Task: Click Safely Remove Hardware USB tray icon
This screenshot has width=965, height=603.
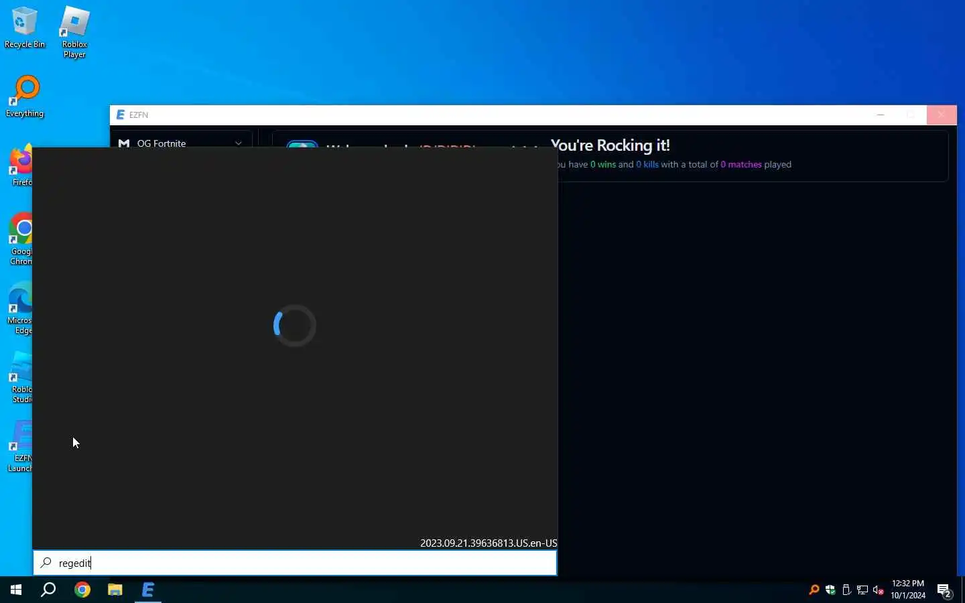Action: [x=847, y=590]
